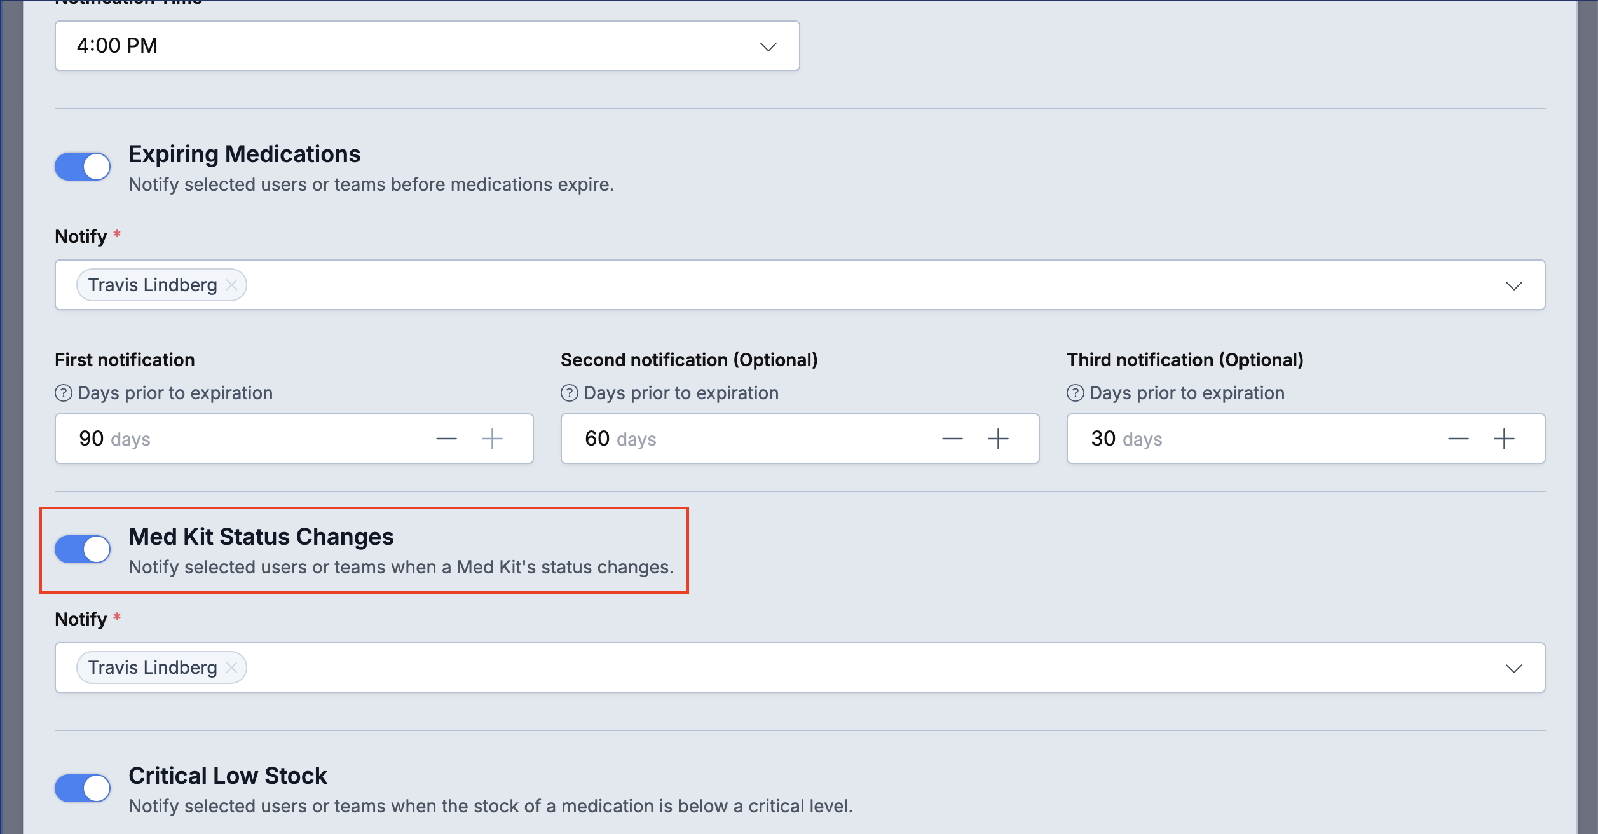The image size is (1598, 834).
Task: Decrease second notification days with minus
Action: [x=952, y=439]
